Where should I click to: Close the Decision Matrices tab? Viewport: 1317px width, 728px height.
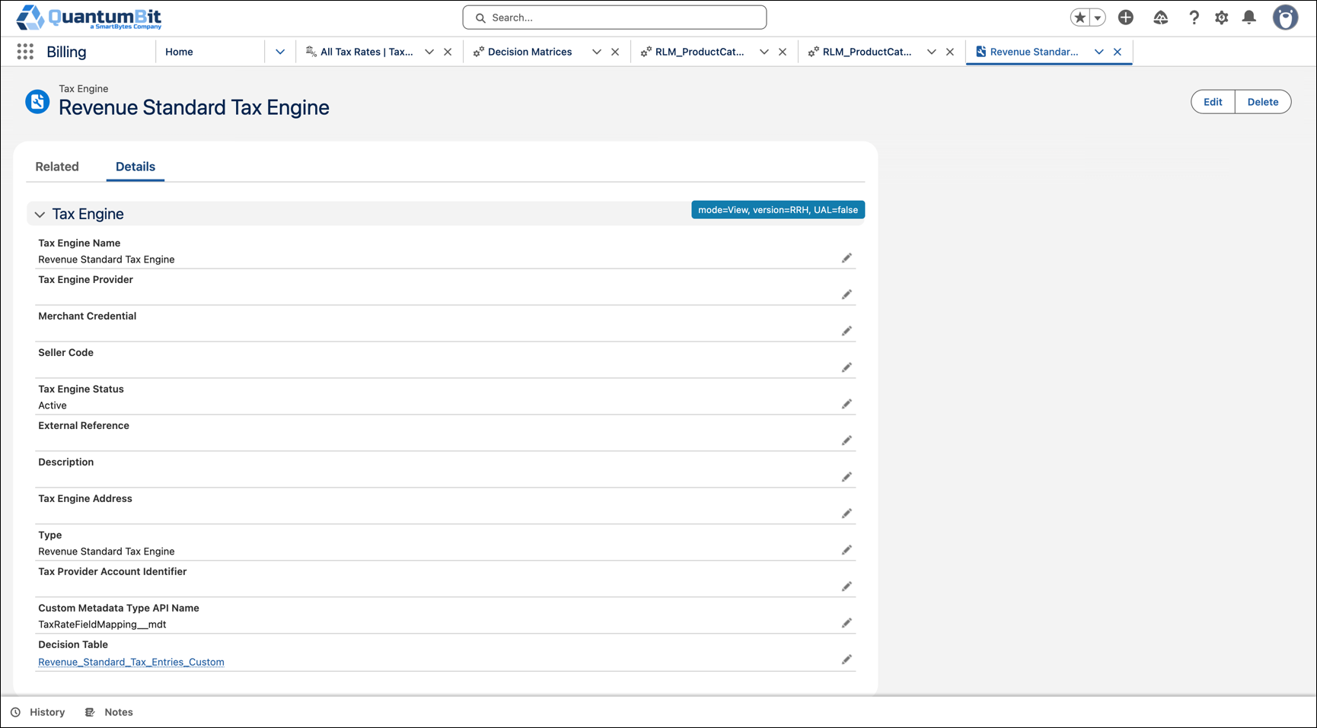[x=615, y=52]
